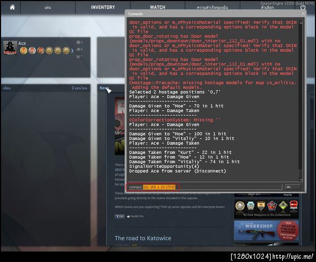Open the WATCH menu tab
Viewport: 316px width, 262px height.
(x=157, y=7)
